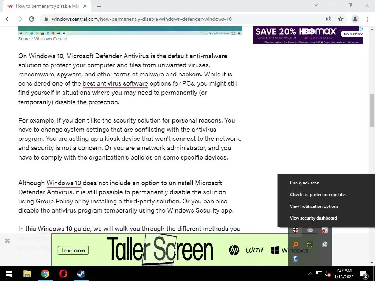Select the Windows Central article tab

pyautogui.click(x=47, y=6)
